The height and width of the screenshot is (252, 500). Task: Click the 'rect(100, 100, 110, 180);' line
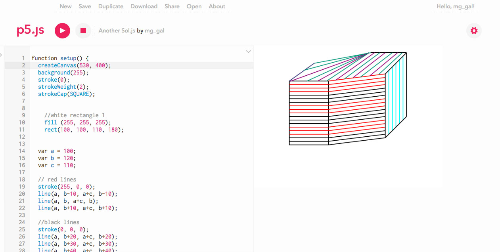pyautogui.click(x=84, y=130)
